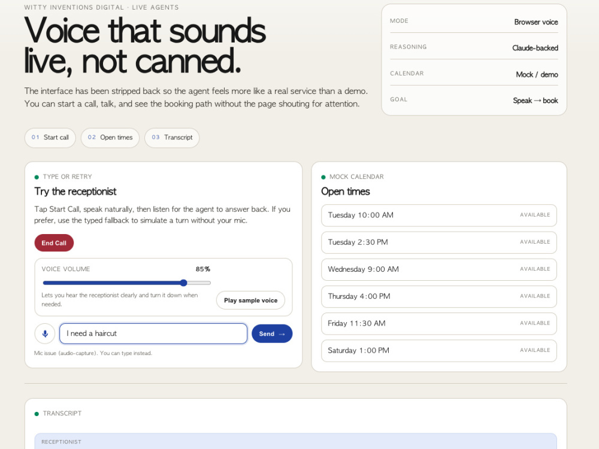Jump to 02 Open times section
Viewport: 599px width, 449px height.
(110, 138)
